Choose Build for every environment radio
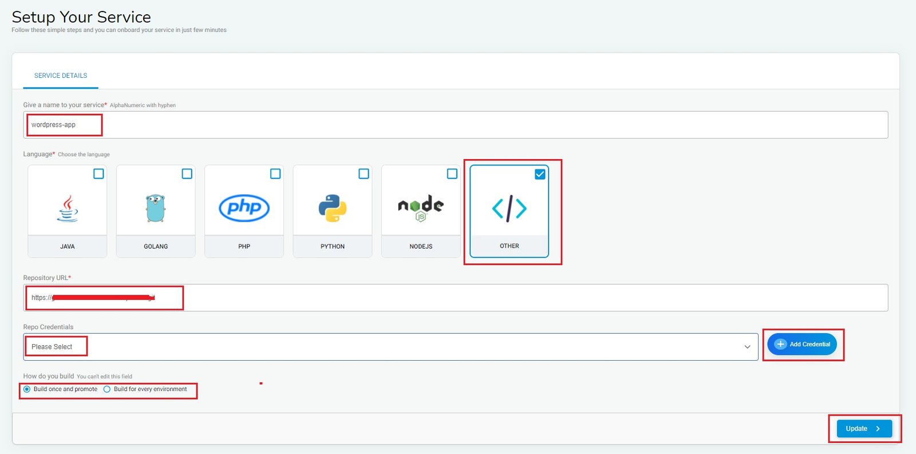Viewport: 916px width, 454px height. point(107,389)
